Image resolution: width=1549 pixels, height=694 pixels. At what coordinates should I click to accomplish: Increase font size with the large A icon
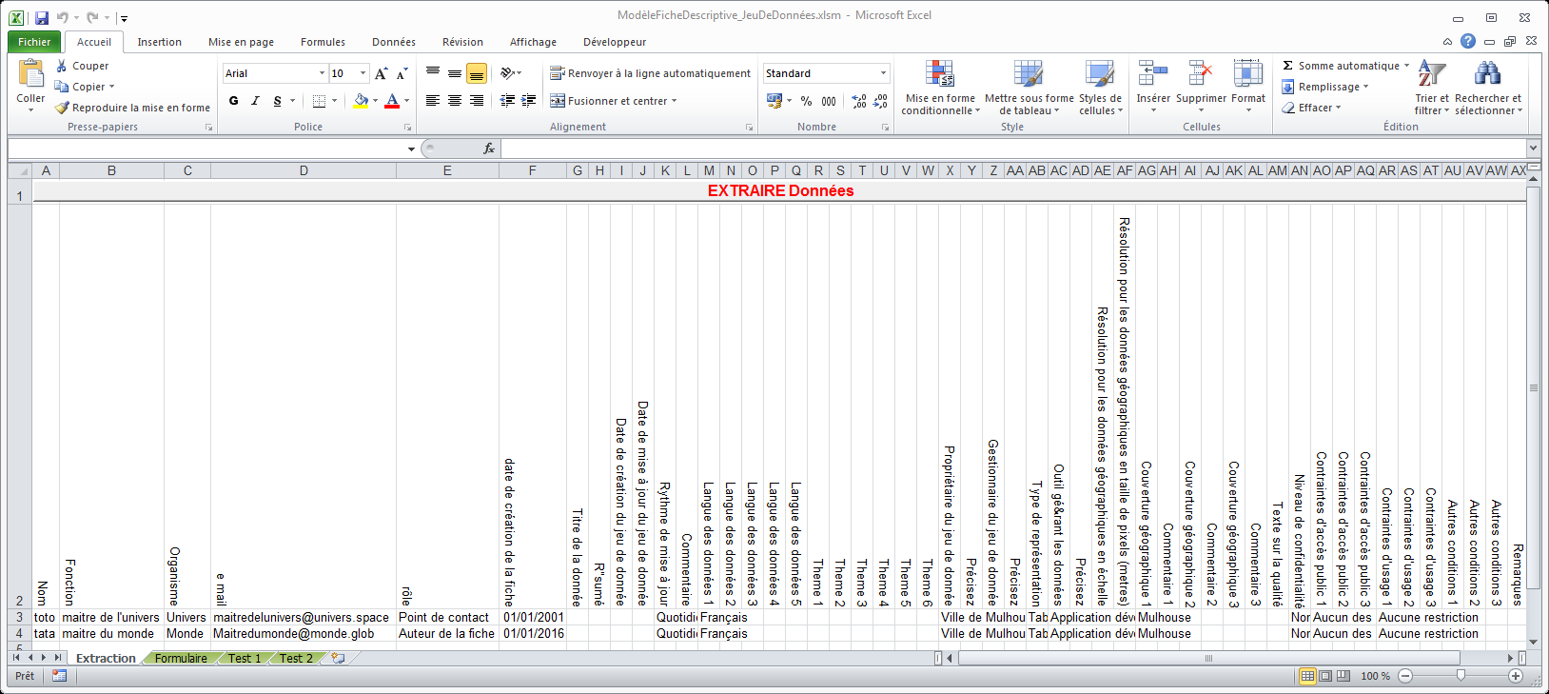pyautogui.click(x=381, y=73)
